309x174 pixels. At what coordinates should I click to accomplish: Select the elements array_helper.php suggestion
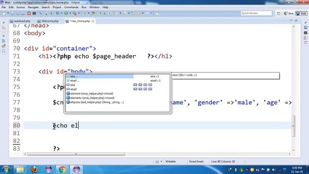pyautogui.click(x=117, y=98)
